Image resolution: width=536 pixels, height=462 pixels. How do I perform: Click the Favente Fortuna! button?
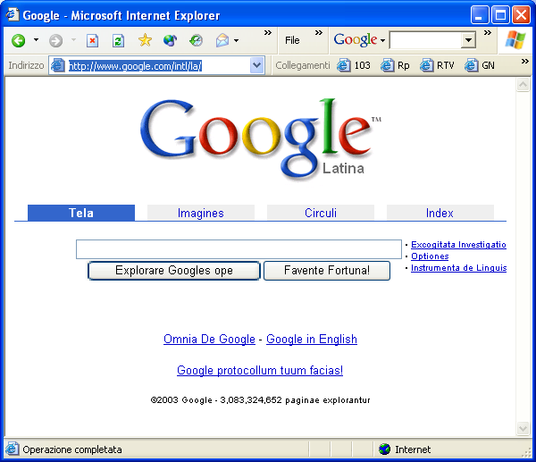[x=327, y=271]
